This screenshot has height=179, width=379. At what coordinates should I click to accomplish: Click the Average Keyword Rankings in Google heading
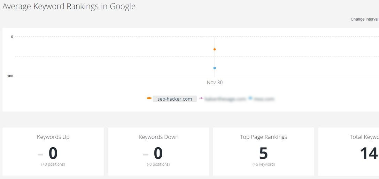[x=69, y=6]
